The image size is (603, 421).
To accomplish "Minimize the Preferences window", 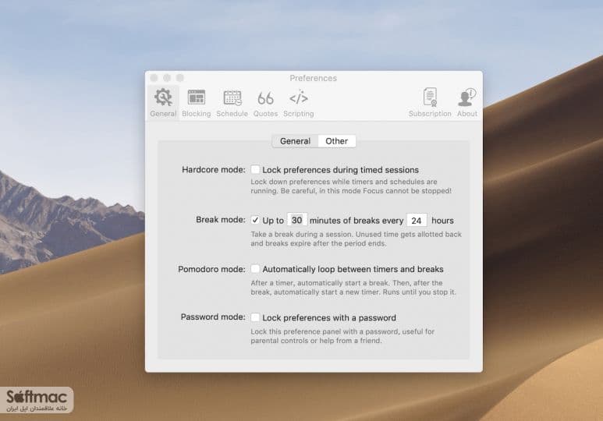I will click(167, 78).
